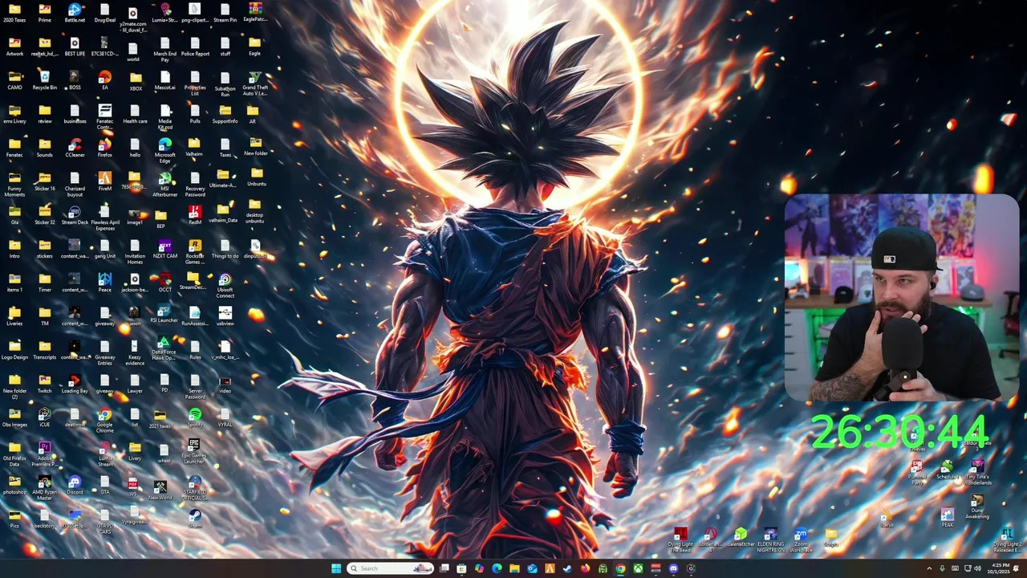
Task: Open the OCCT desktop shortcut
Action: [165, 282]
